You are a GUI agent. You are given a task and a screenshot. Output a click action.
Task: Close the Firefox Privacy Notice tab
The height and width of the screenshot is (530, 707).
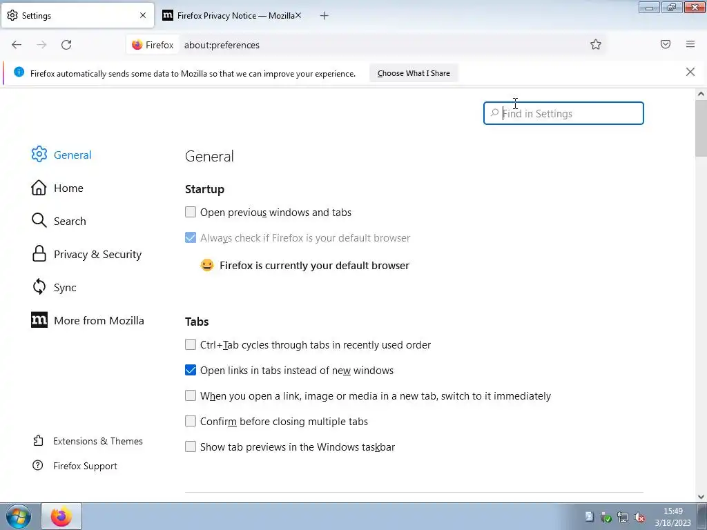tap(298, 15)
